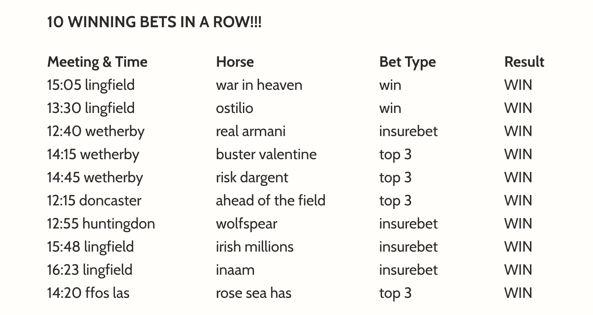Screen dimensions: 593x315
Task: Click 'insurebet' in the real armani row
Action: point(408,131)
